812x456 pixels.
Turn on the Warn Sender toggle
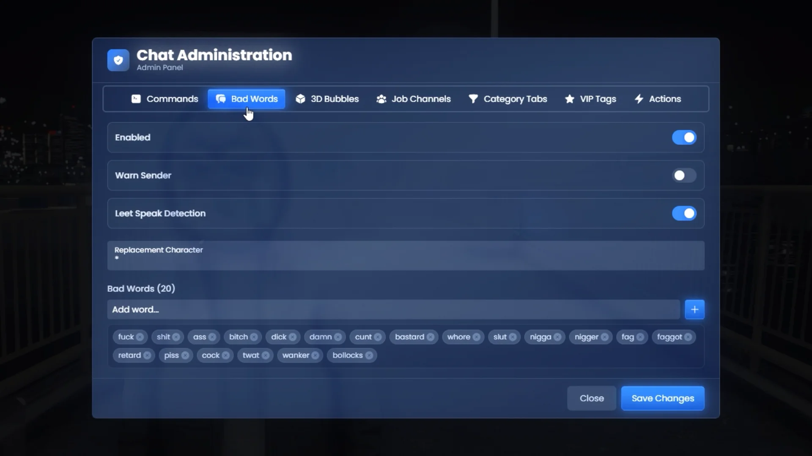click(x=684, y=176)
